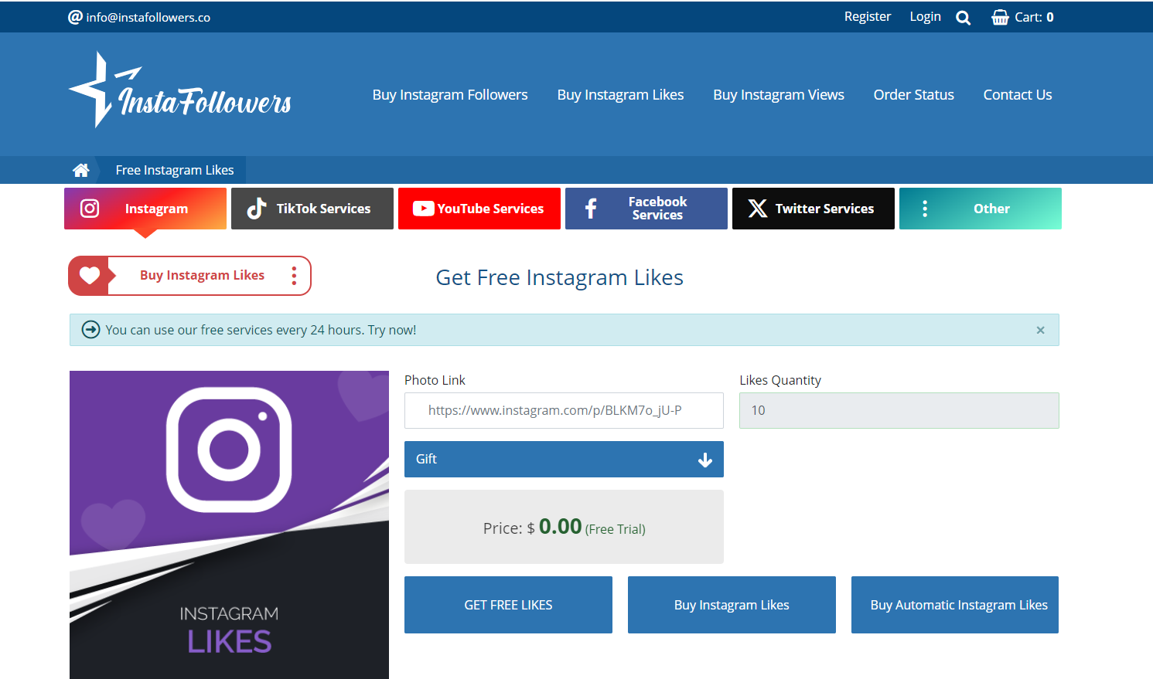Click the Instagram camera icon in the Instagram tab

90,209
